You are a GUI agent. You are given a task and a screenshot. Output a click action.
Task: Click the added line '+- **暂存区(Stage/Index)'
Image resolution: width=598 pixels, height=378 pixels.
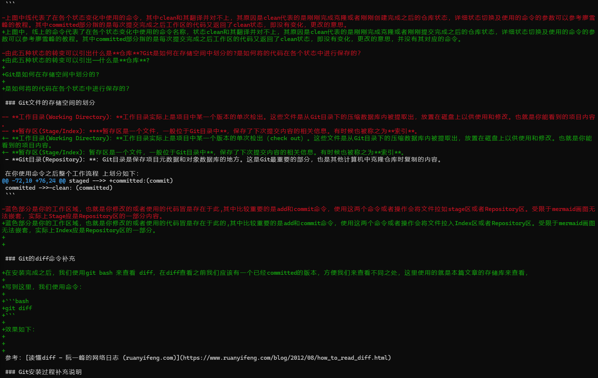click(204, 152)
